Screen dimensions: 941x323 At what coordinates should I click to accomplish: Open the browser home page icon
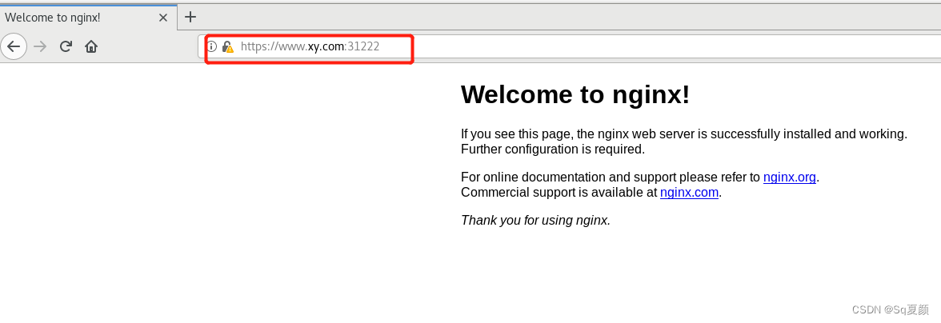click(x=91, y=46)
